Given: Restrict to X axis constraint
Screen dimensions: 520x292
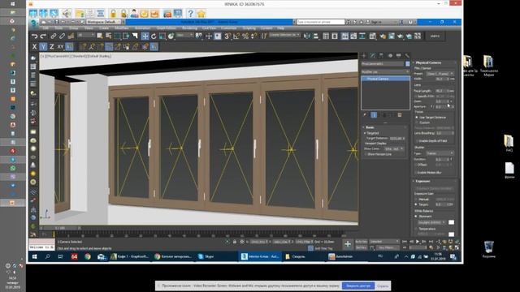Looking at the screenshot, I should (34, 47).
